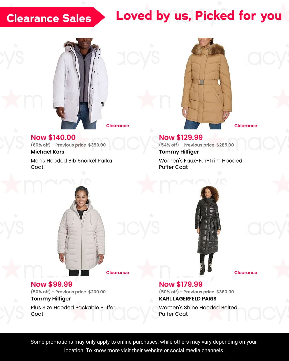Open Women's Shine Hooded Belted Puffer Coat title
The image size is (289, 361).
pos(198,311)
